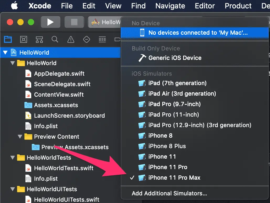The width and height of the screenshot is (270, 203).
Task: Open the Find menu
Action: click(138, 6)
